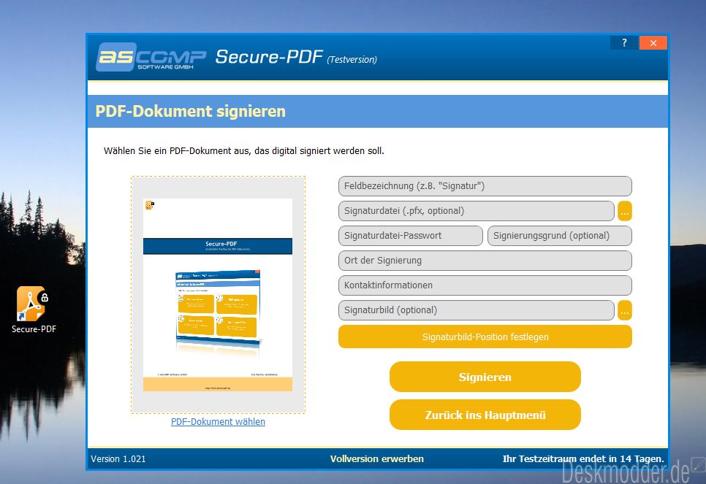The width and height of the screenshot is (706, 484).
Task: Click the help question mark button
Action: 624,43
